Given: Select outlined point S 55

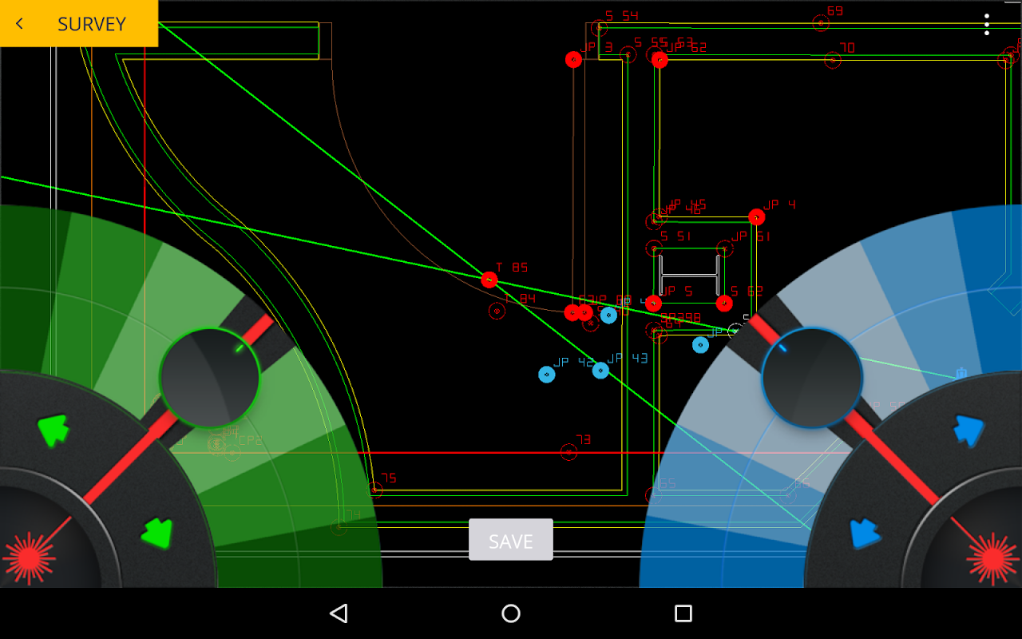Looking at the screenshot, I should click(628, 54).
